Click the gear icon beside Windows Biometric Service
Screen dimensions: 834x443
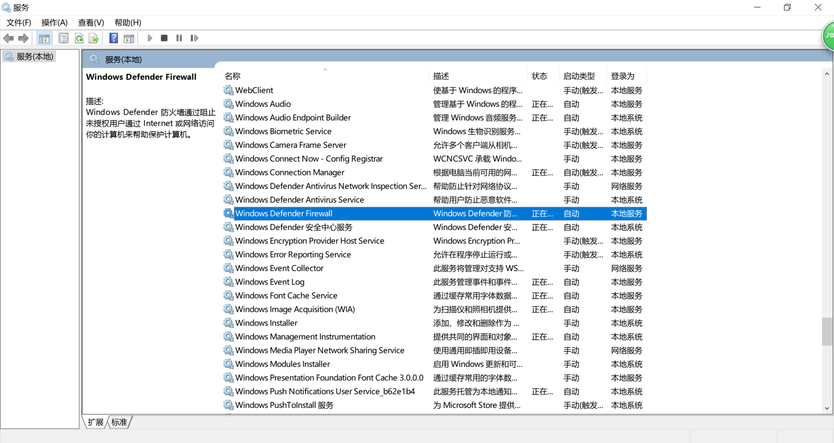tap(228, 131)
